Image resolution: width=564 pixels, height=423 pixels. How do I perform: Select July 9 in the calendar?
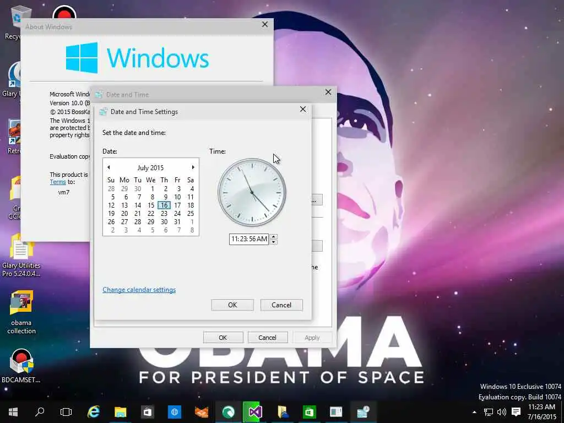[165, 197]
